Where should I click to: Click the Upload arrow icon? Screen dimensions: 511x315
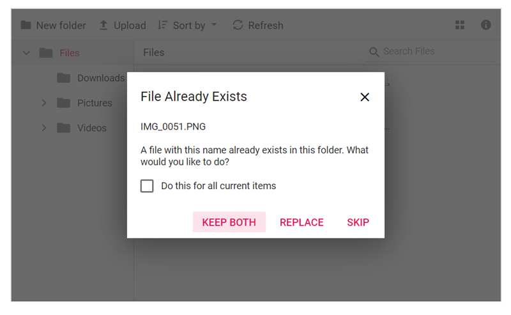(103, 26)
